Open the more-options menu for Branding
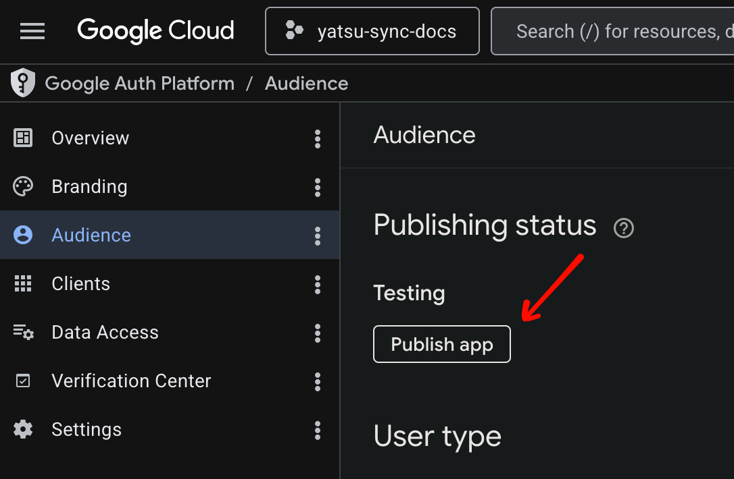 coord(318,188)
